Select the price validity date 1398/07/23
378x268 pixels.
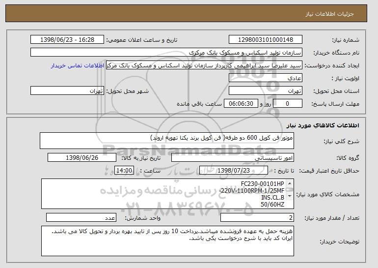(234, 171)
